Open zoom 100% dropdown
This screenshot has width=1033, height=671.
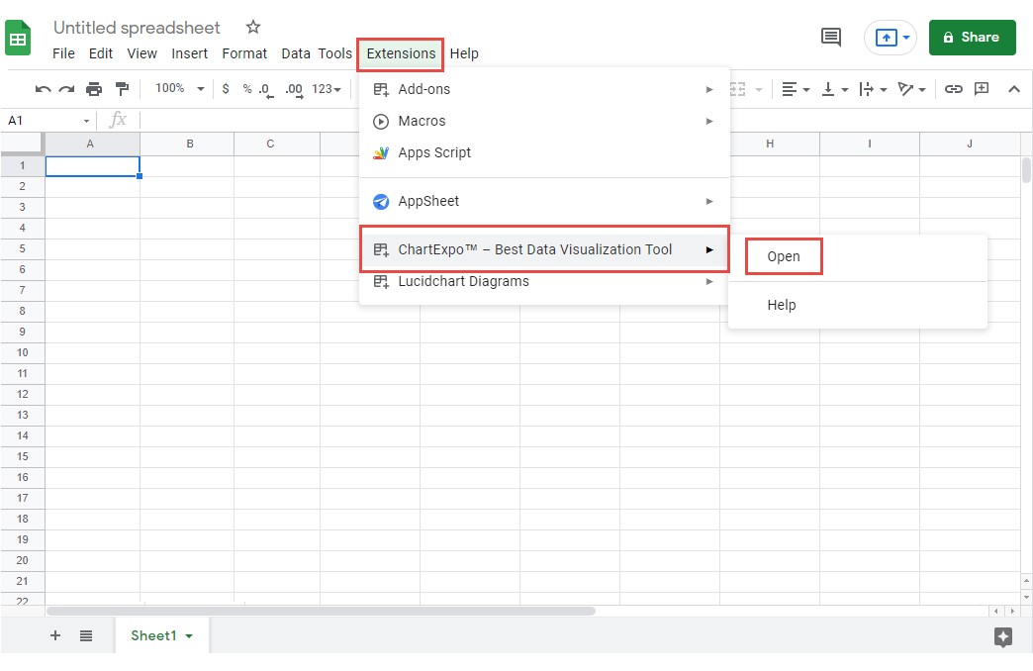click(180, 88)
